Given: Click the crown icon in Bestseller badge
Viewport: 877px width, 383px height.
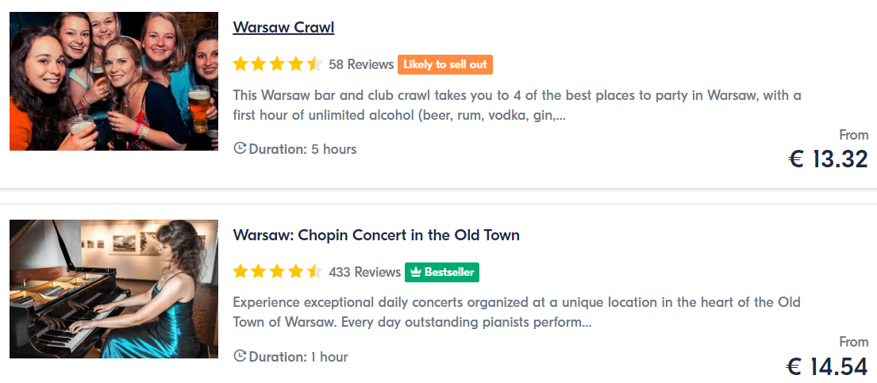Looking at the screenshot, I should [416, 272].
